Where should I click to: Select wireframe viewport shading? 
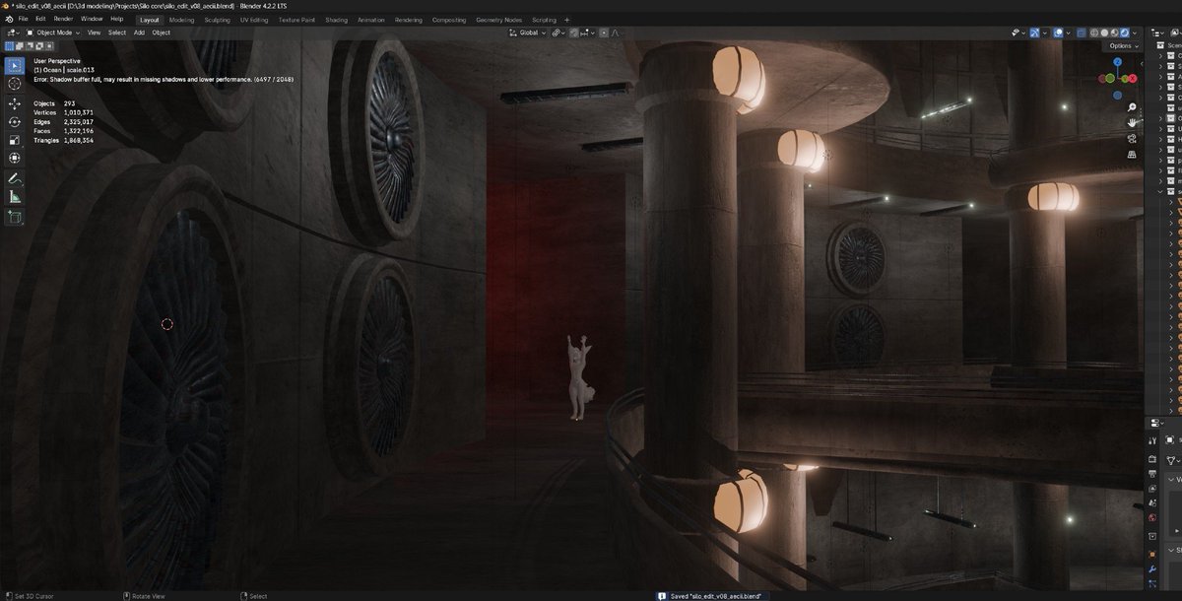[1094, 33]
